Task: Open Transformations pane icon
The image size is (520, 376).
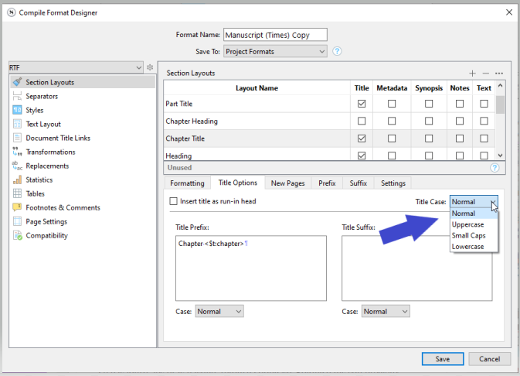Action: tap(17, 152)
